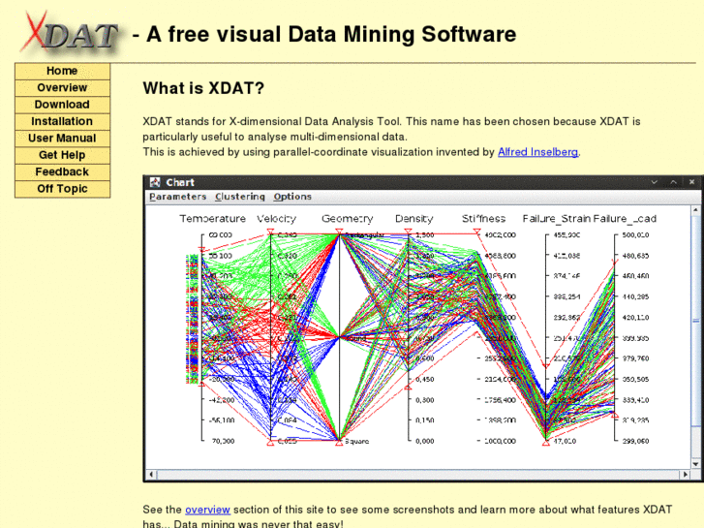This screenshot has height=528, width=704.
Task: Open the Clustering menu in Chart
Action: (x=240, y=197)
